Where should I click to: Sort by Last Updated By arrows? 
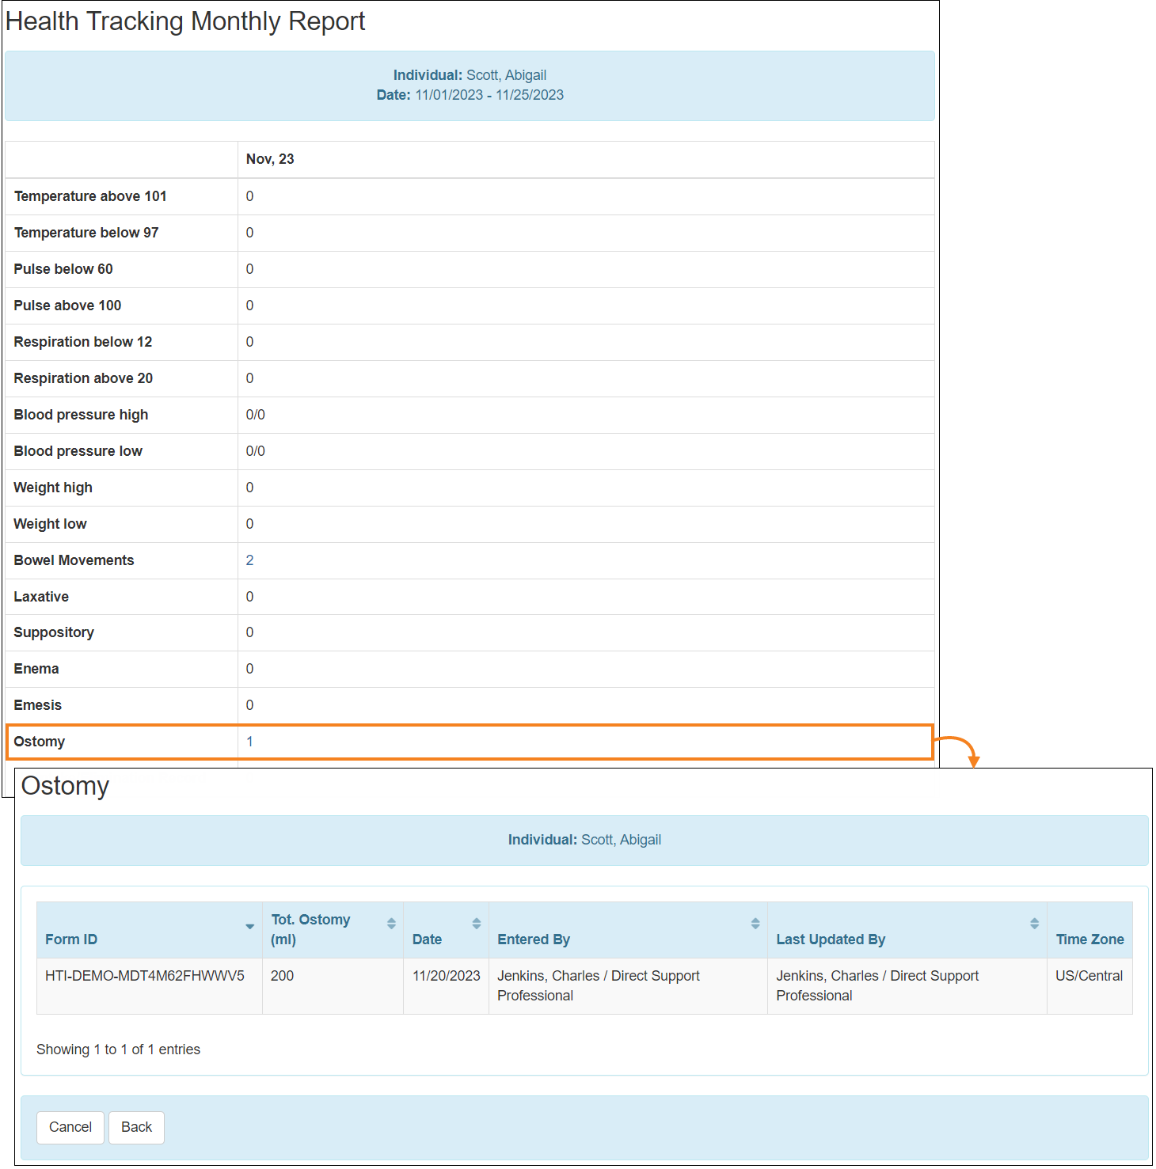(1034, 923)
